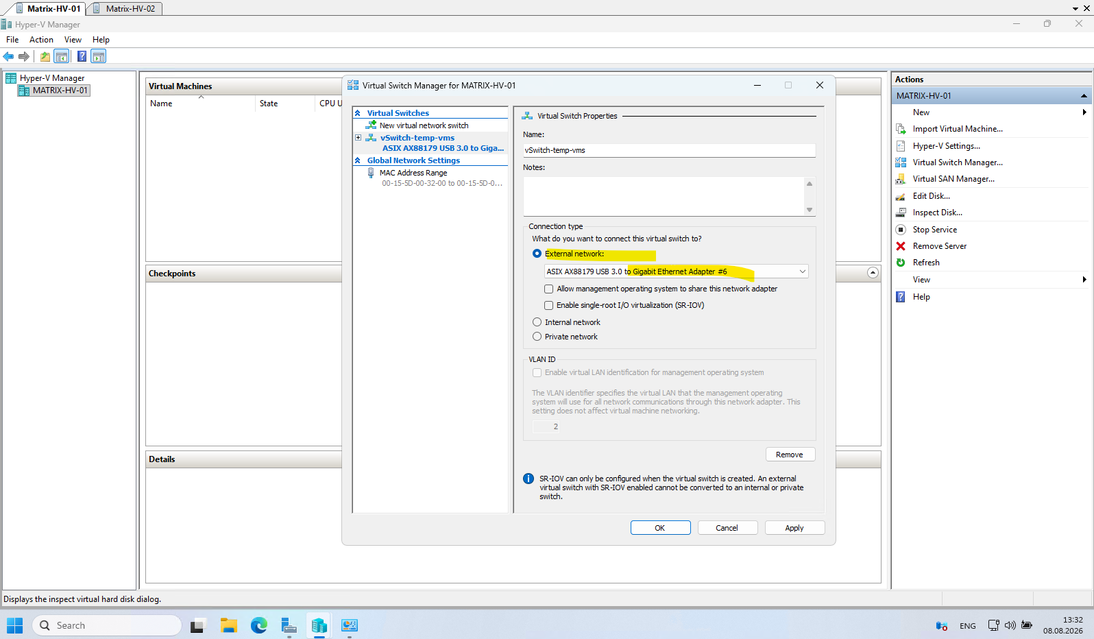Screen dimensions: 1094x639
Task: Click the red X Remove Server icon
Action: click(901, 246)
